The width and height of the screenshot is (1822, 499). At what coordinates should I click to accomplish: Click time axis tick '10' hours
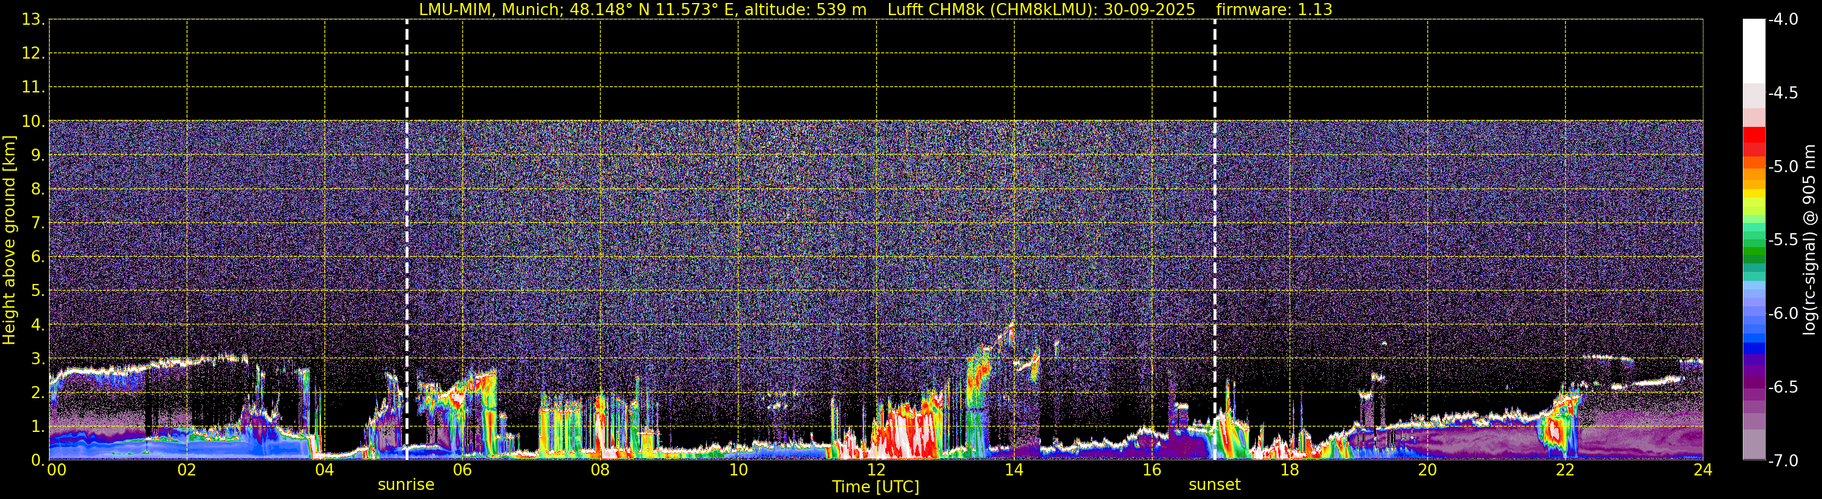(738, 470)
